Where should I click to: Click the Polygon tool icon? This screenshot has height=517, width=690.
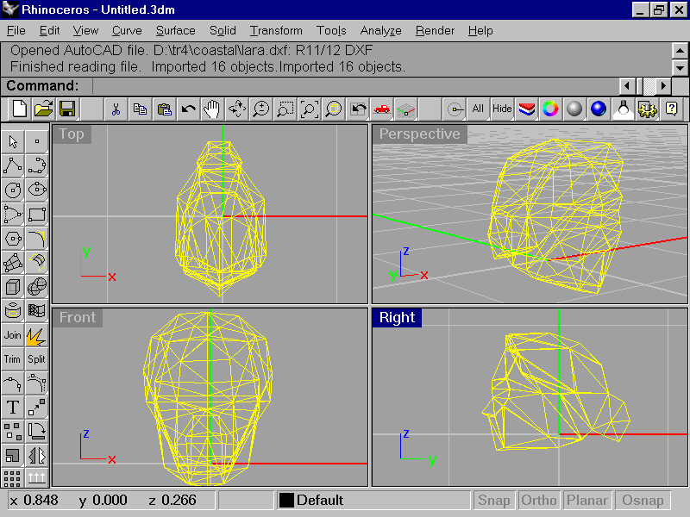coord(13,239)
